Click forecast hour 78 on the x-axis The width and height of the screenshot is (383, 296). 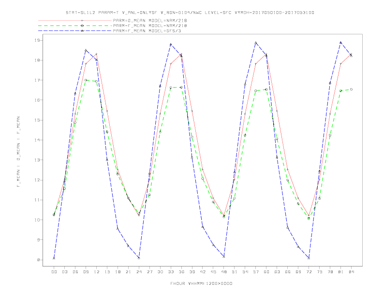(330, 272)
